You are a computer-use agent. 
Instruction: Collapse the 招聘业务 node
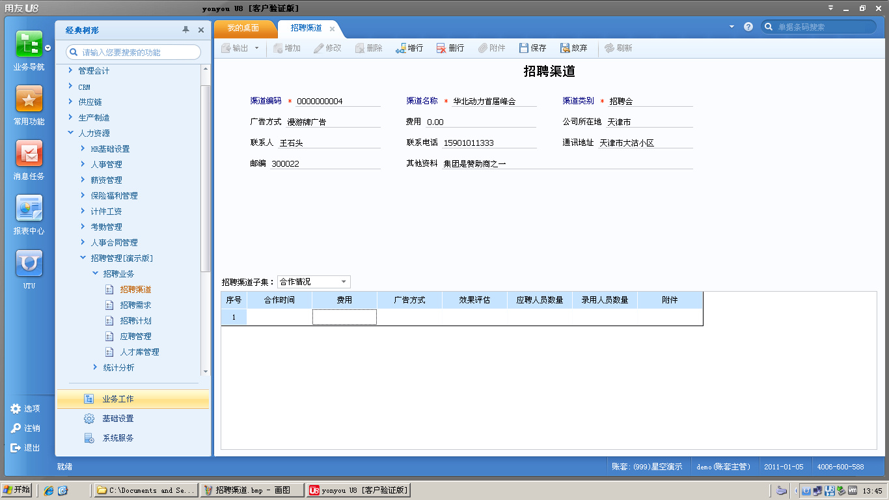(x=95, y=273)
